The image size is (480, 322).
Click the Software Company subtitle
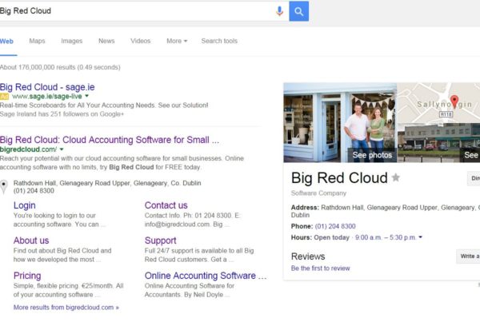(x=318, y=193)
